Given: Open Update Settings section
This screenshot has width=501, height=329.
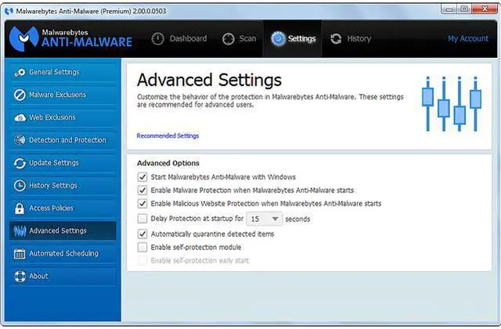Looking at the screenshot, I should 63,163.
